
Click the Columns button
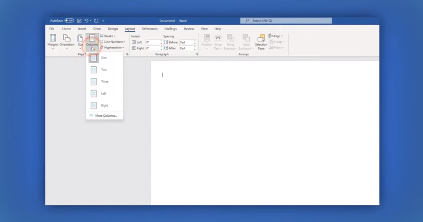point(92,42)
